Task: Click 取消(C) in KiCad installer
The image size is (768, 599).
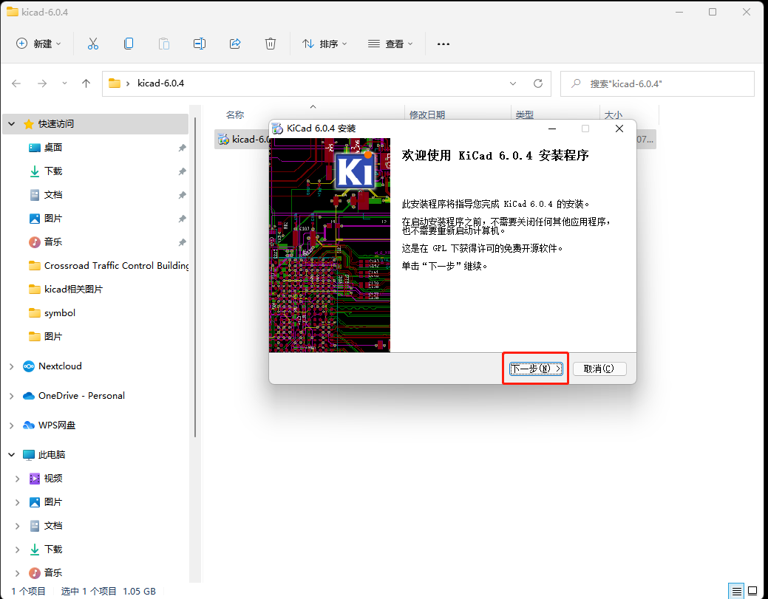Action: (x=599, y=369)
